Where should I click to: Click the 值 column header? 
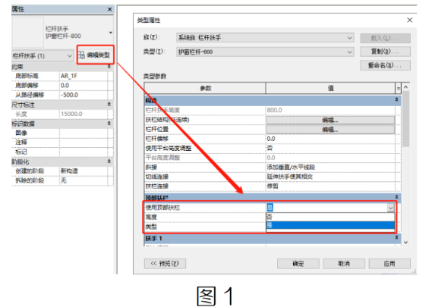tap(330, 88)
